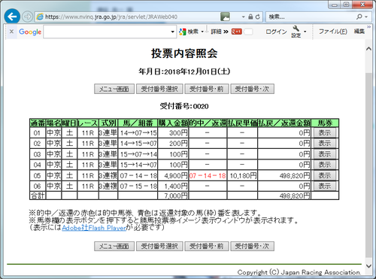376x279 pixels.
Task: Click the browser back arrow button
Action: tap(12, 17)
